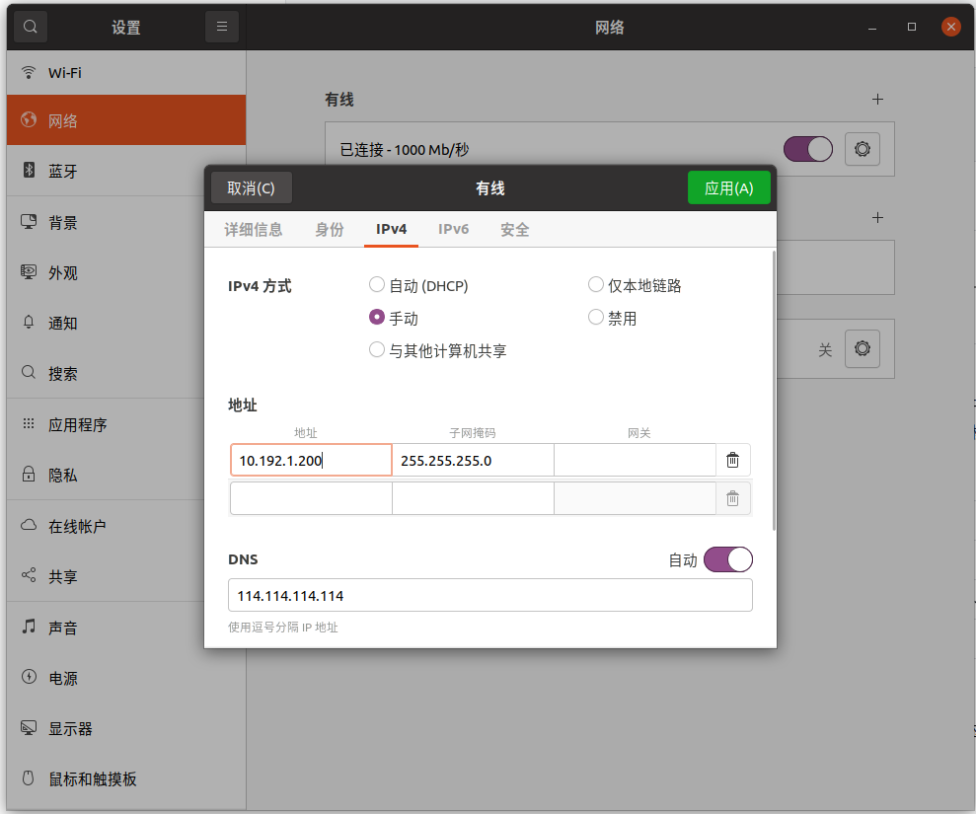Click the appearance icon for 外观

point(29,272)
